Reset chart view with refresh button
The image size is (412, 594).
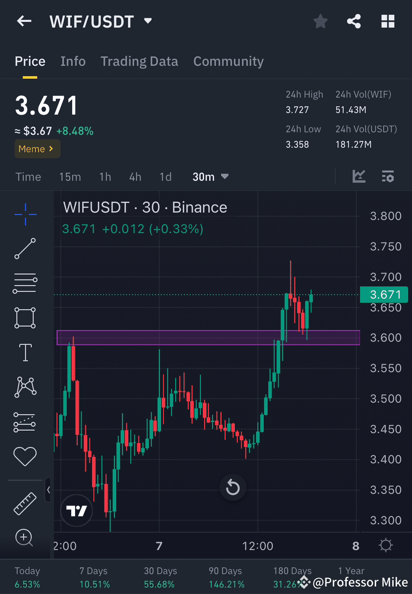point(233,487)
